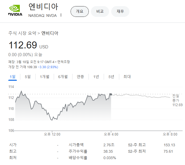Switch chart range to 1개월
This screenshot has width=185, height=165.
coord(45,77)
